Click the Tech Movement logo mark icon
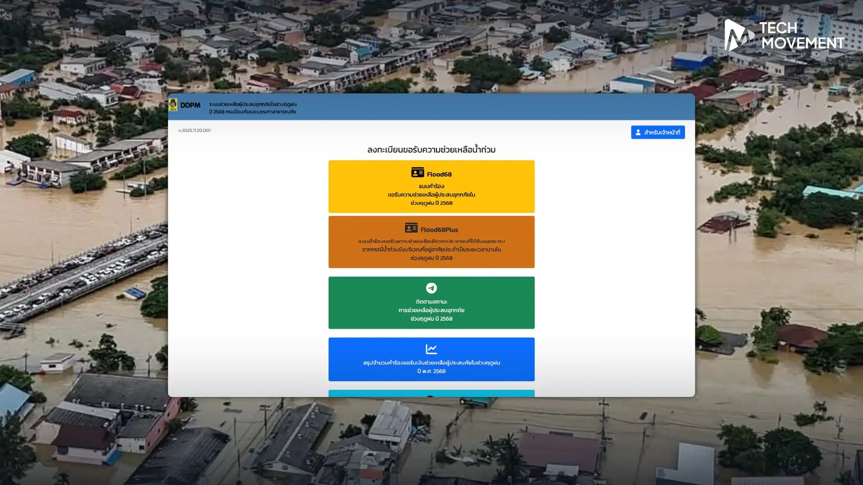 point(738,35)
